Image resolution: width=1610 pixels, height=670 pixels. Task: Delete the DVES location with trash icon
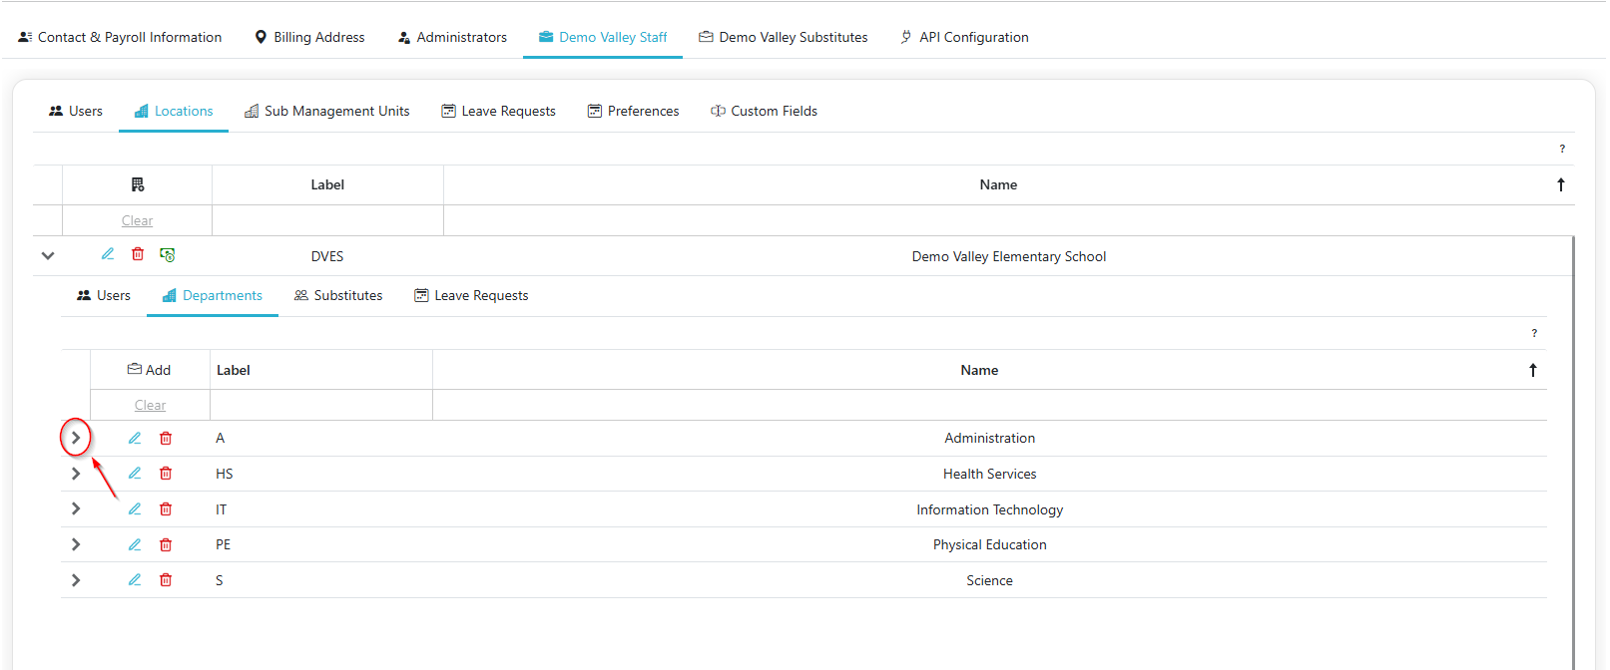[138, 254]
